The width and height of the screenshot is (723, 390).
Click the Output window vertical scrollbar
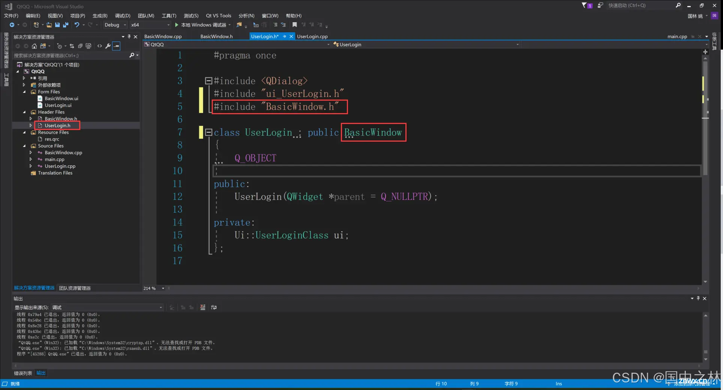[x=706, y=337]
